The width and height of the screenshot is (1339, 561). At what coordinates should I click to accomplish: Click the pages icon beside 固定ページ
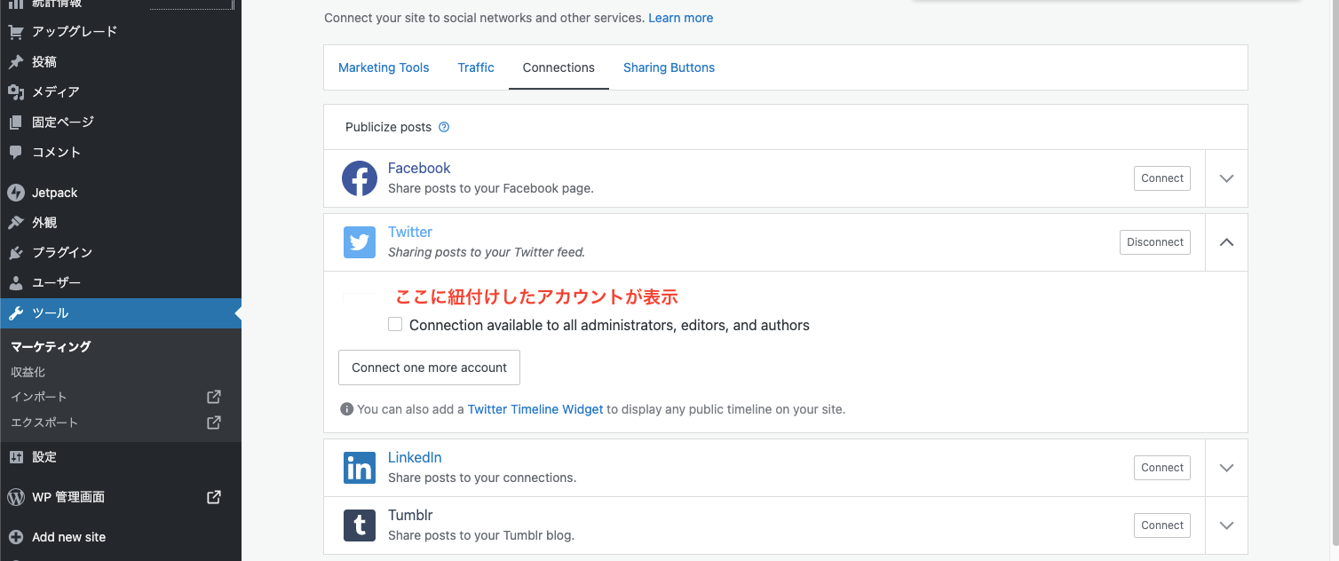(16, 122)
